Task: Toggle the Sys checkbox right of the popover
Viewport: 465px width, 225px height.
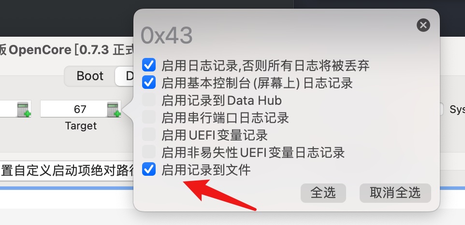Action: coord(441,109)
